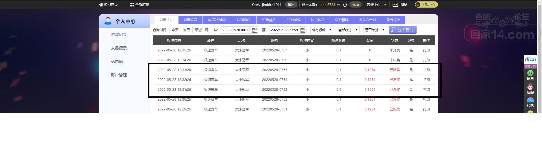Image resolution: width=542 pixels, height=154 pixels.
Task: Click 打印 for period 20220528-0757
Action: 426,50
